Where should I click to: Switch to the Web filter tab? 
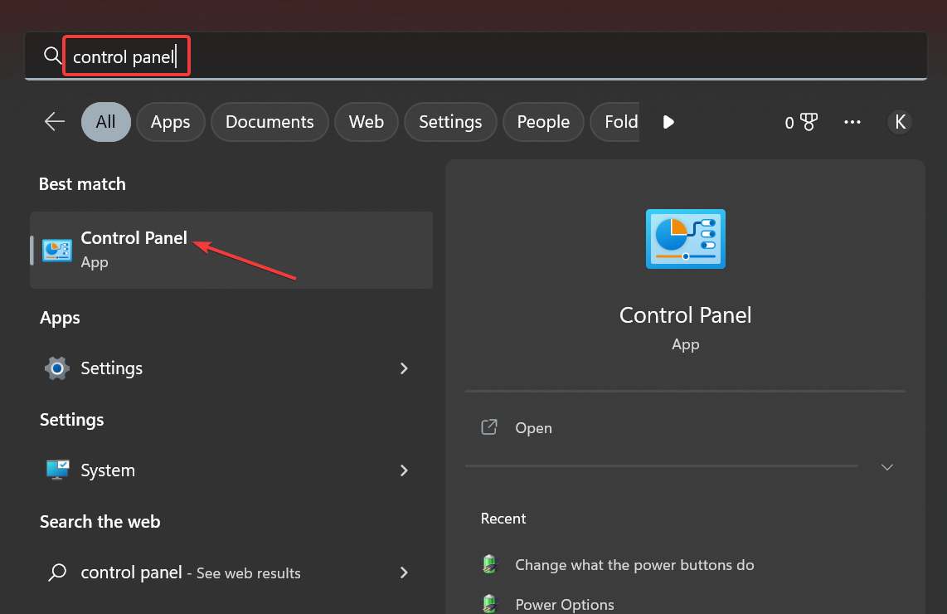point(366,121)
